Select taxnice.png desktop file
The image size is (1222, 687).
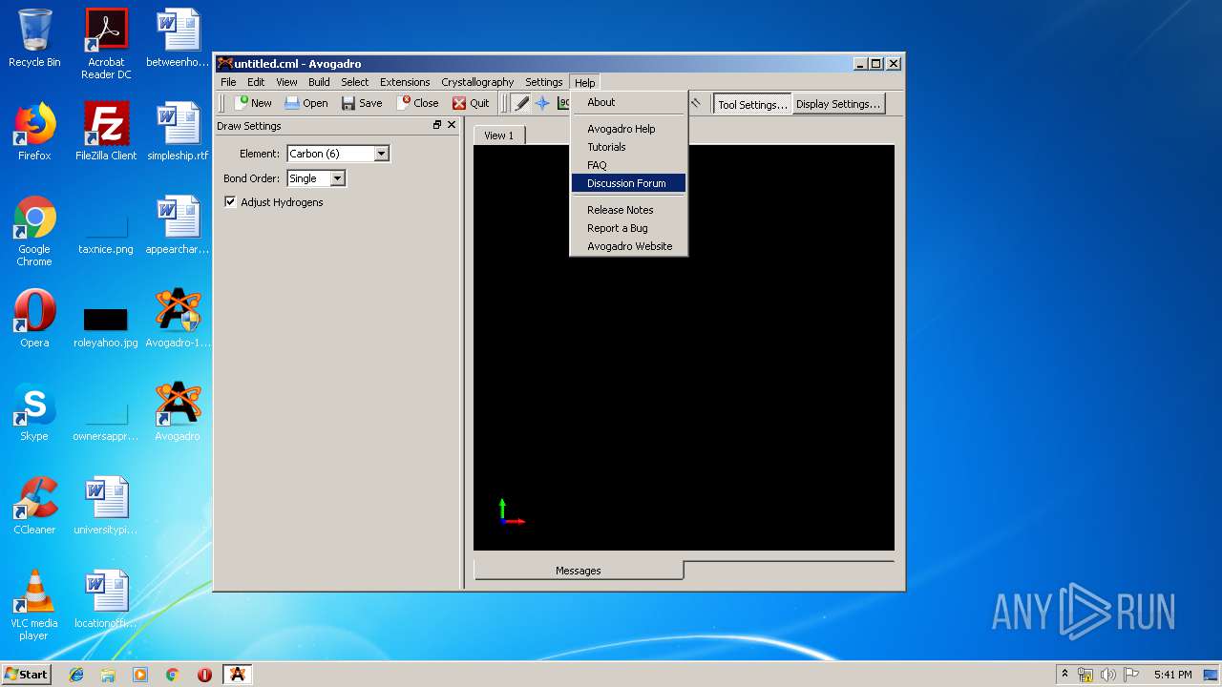[x=106, y=231]
